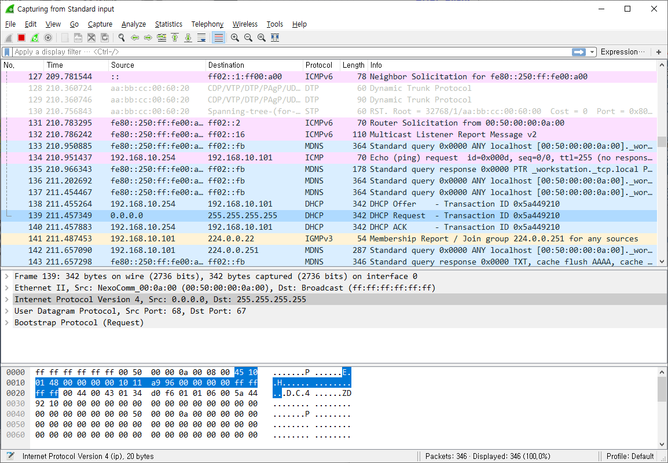668x463 pixels.
Task: Zoom out the main window text
Action: click(x=248, y=38)
